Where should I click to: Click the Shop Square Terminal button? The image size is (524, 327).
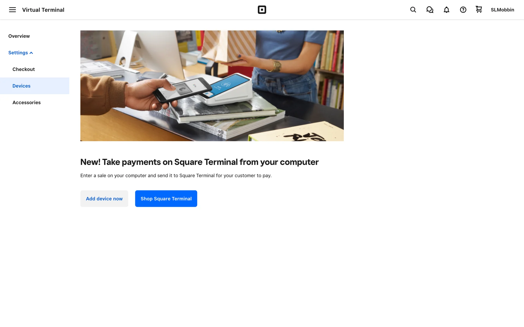166,199
